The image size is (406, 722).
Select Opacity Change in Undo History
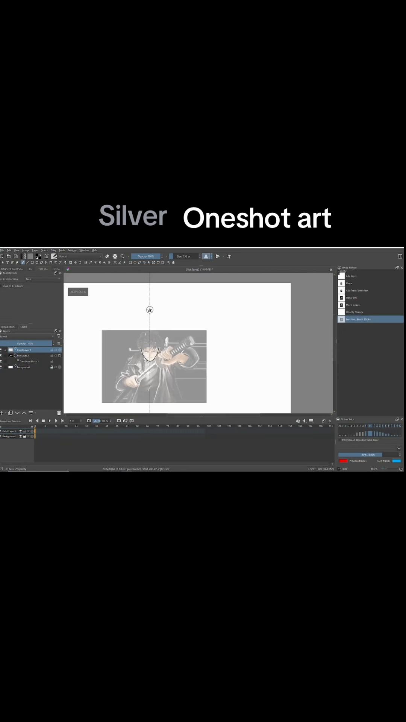[371, 312]
